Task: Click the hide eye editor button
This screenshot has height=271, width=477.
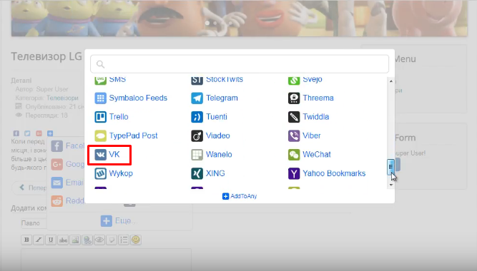Action: [99, 240]
